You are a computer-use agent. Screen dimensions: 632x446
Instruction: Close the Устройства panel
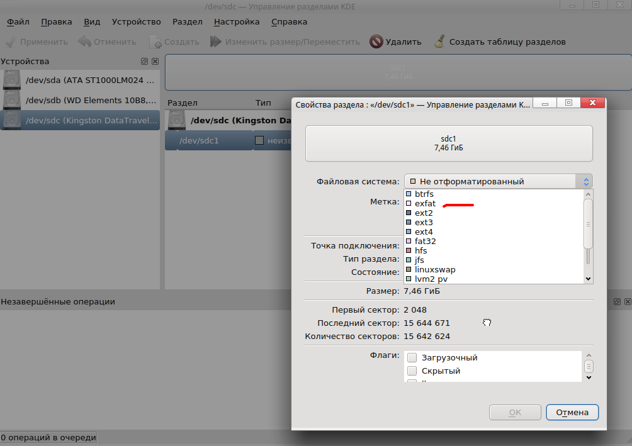155,61
